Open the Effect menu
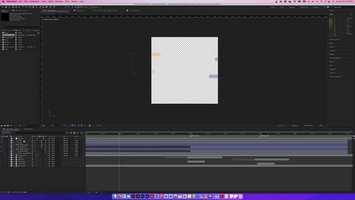This screenshot has width=355, height=200. [50, 1]
